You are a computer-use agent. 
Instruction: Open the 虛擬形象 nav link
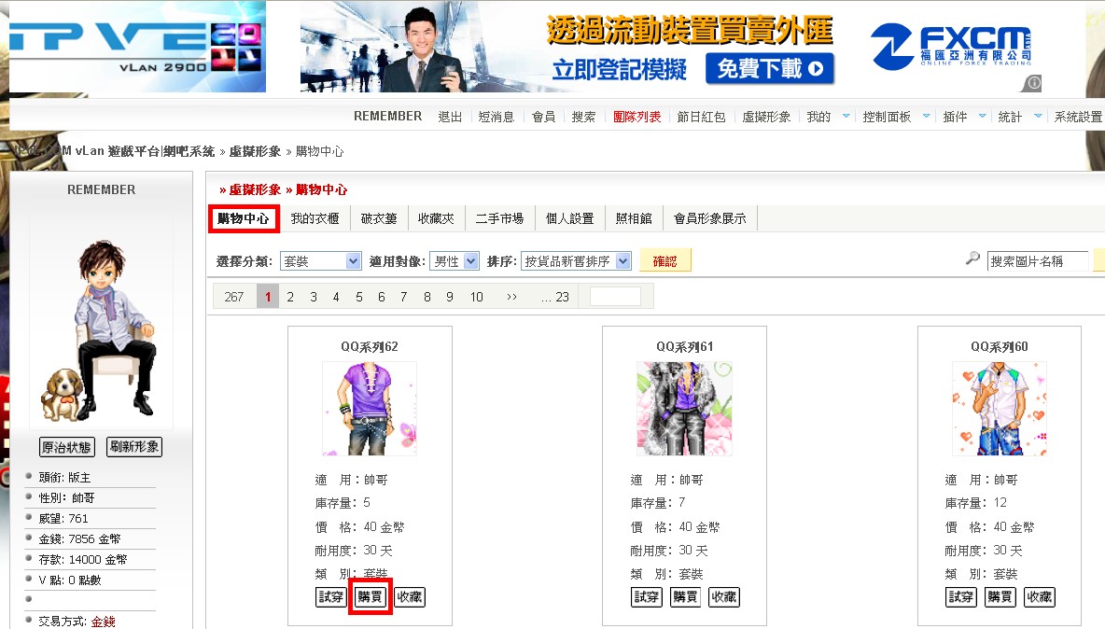(x=766, y=117)
